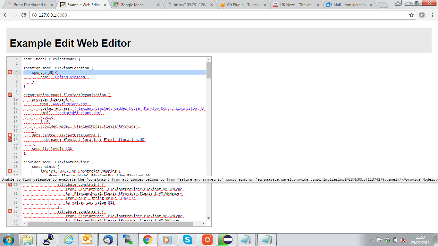Switch to Git Plugin - Tuleap tab
This screenshot has height=246, width=438.
243,5
